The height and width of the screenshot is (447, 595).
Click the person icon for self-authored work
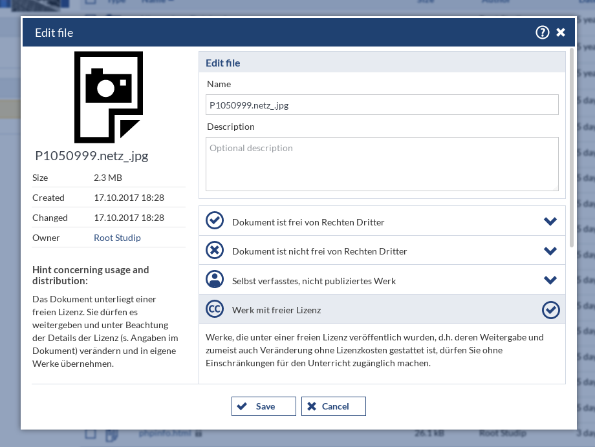coord(214,280)
